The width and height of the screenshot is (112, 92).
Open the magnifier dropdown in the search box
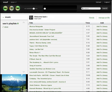pyautogui.click(x=83, y=8)
